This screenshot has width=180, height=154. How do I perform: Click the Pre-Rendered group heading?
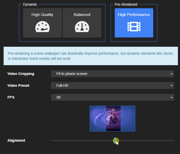click(126, 4)
